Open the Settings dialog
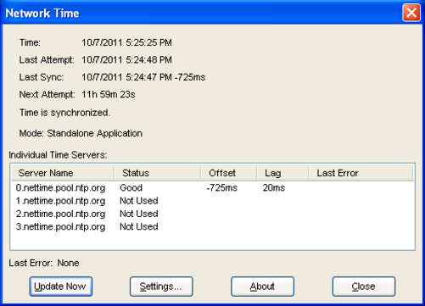 (161, 287)
